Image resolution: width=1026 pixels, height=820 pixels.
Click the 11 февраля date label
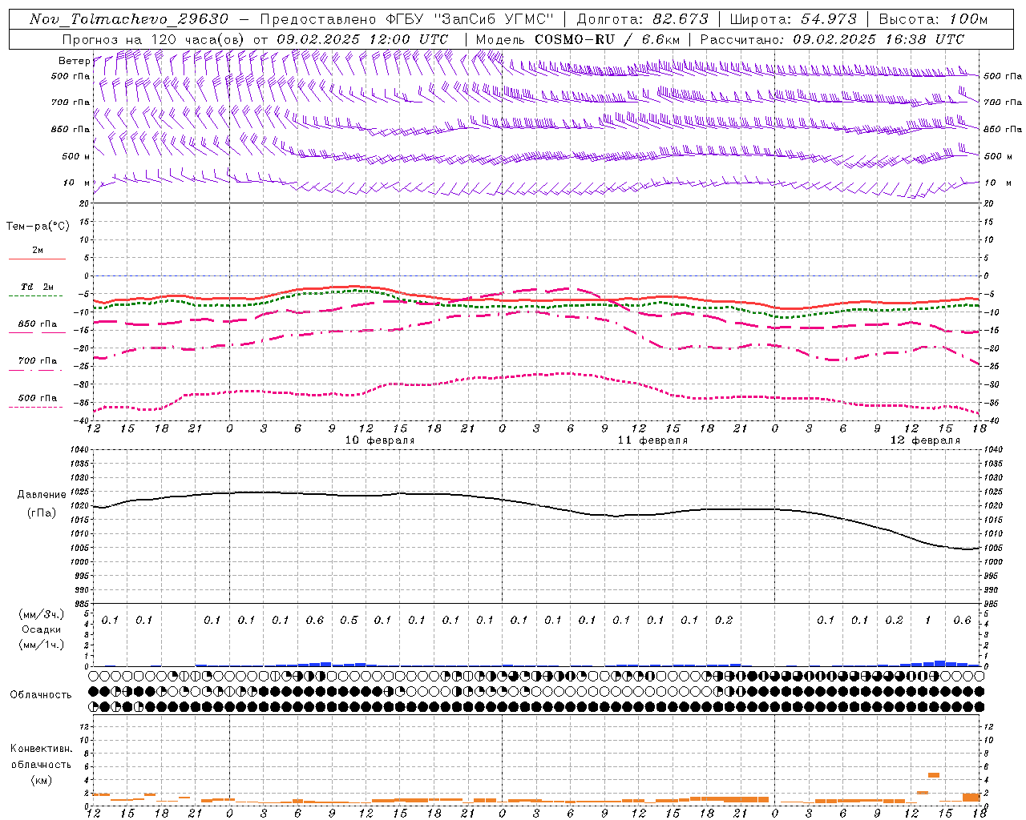pyautogui.click(x=652, y=440)
